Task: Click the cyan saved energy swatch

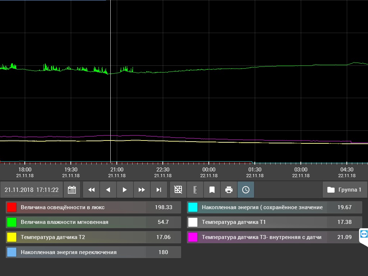Action: 193,207
